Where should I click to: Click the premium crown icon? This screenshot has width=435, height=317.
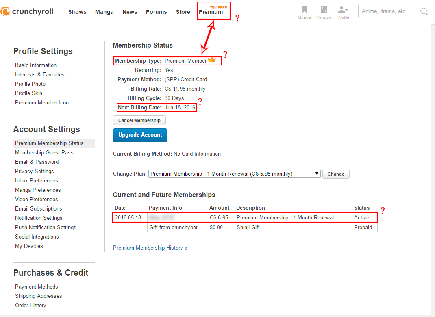tap(212, 60)
